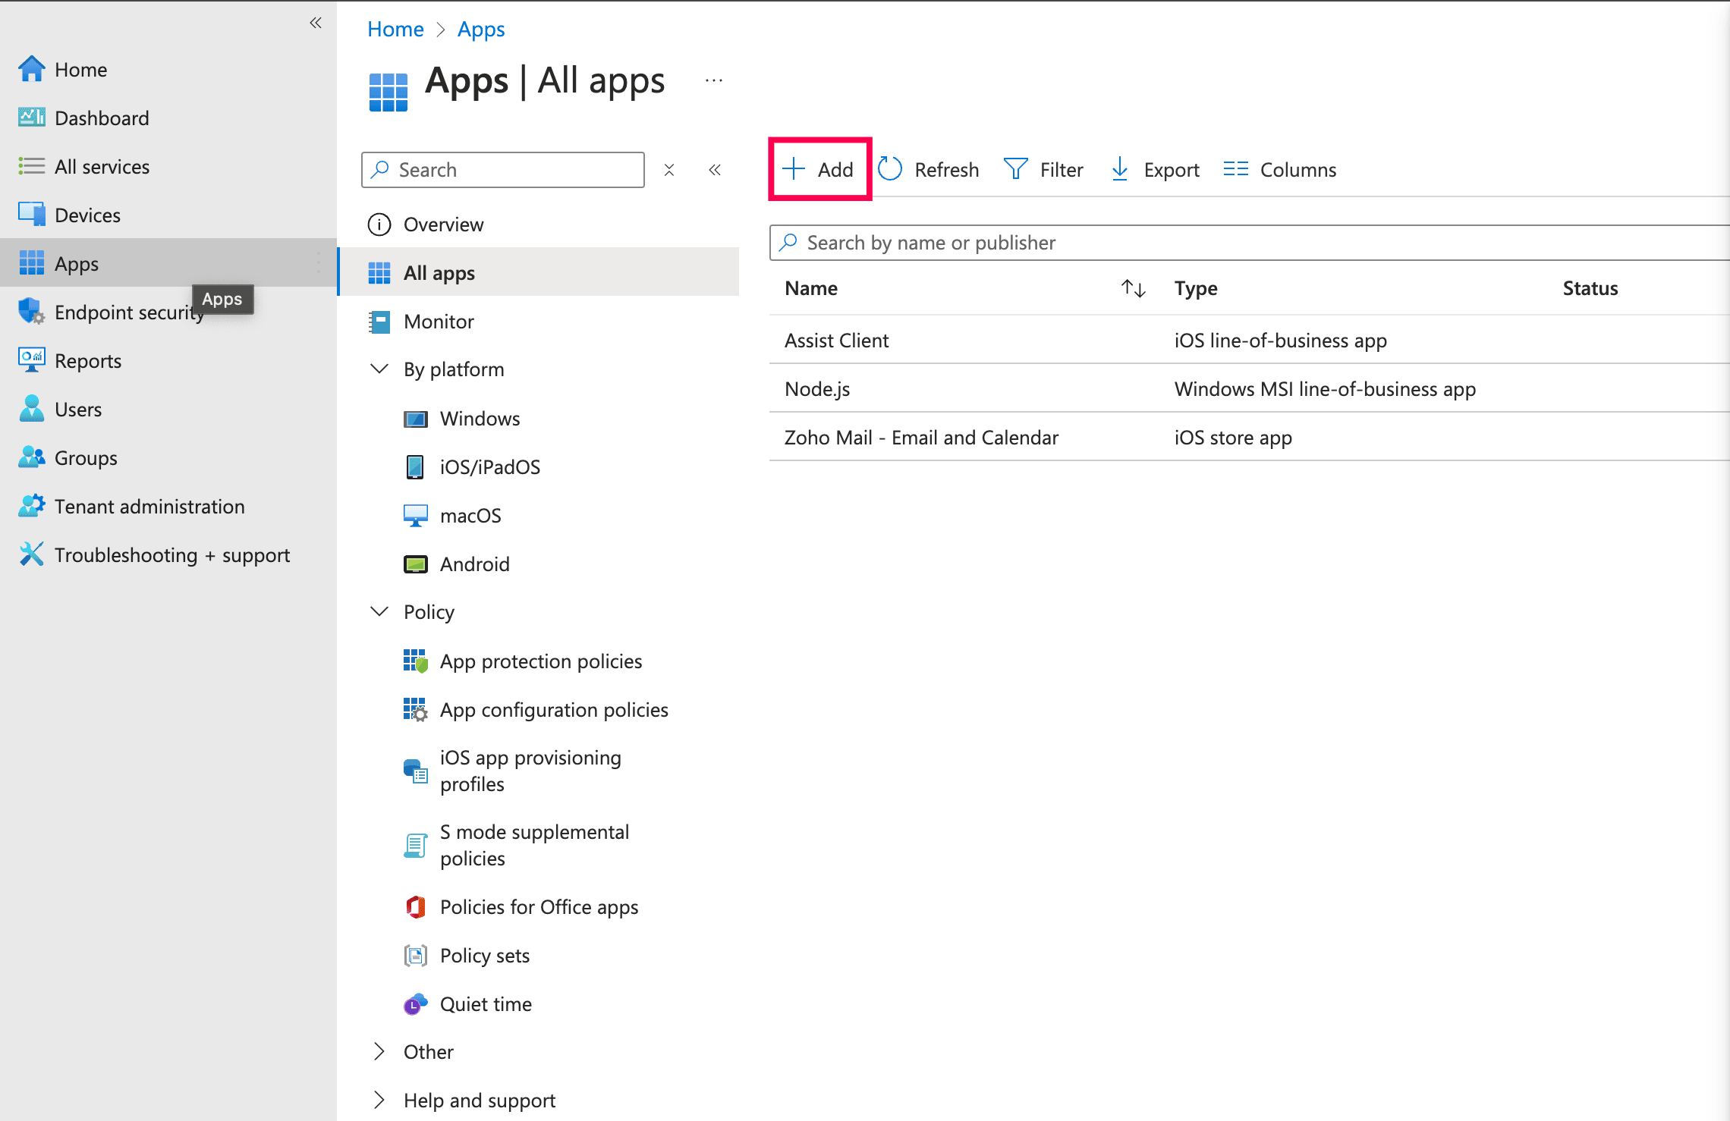
Task: Sort the list by Name column
Action: [x=1133, y=288]
